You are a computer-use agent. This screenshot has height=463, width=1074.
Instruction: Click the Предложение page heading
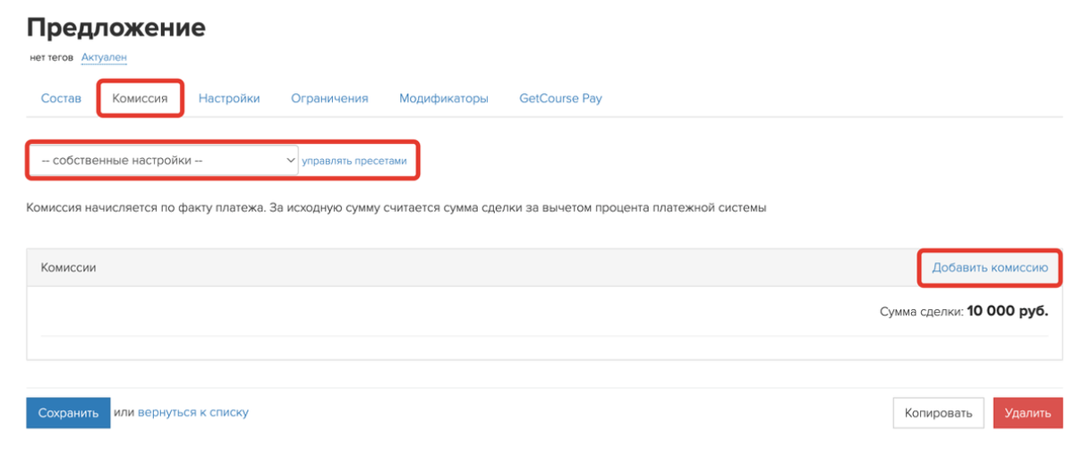pos(116,27)
